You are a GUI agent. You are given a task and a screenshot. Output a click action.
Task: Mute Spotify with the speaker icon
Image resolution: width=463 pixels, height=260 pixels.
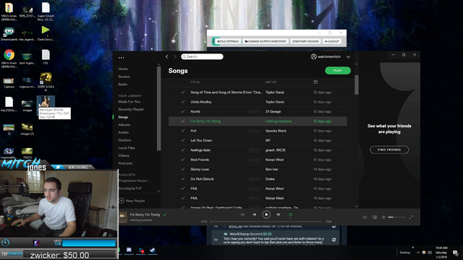[383, 217]
